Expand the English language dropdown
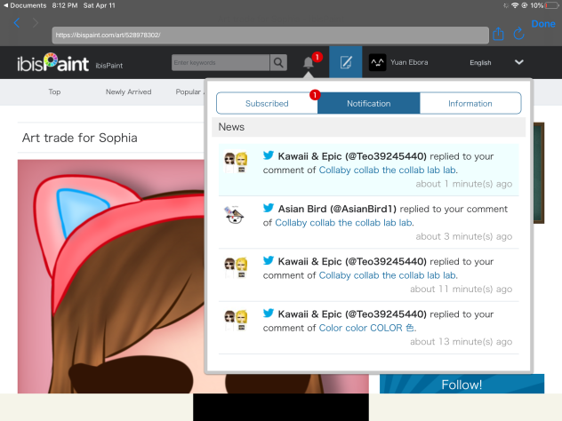Image resolution: width=562 pixels, height=421 pixels. click(496, 63)
